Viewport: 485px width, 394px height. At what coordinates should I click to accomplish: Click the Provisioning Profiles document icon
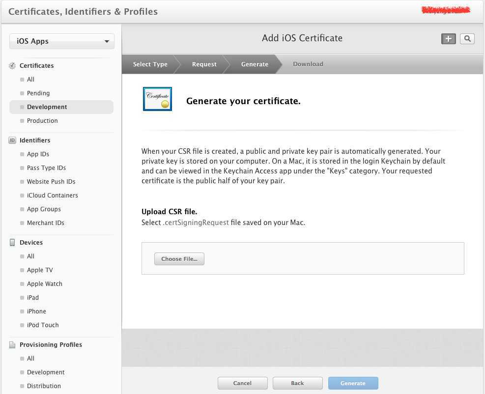[x=12, y=345]
